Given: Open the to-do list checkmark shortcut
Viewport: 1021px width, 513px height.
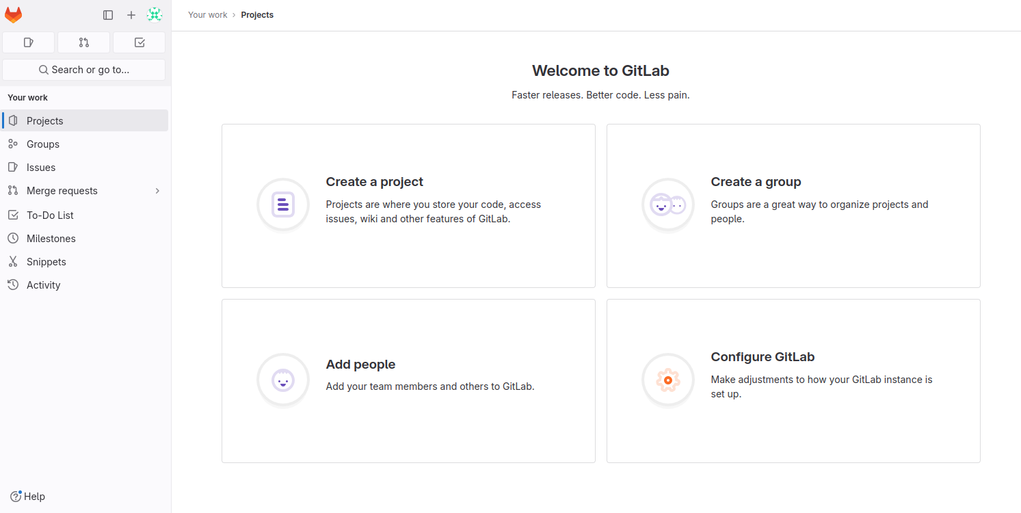Looking at the screenshot, I should pos(140,42).
